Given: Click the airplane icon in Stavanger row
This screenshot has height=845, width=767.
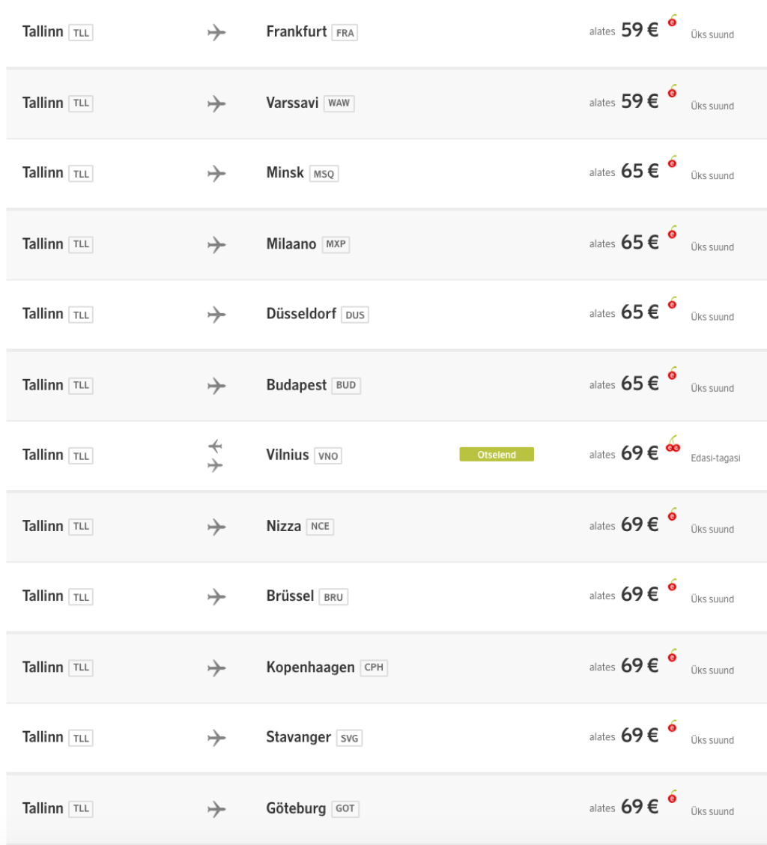Looking at the screenshot, I should (216, 738).
